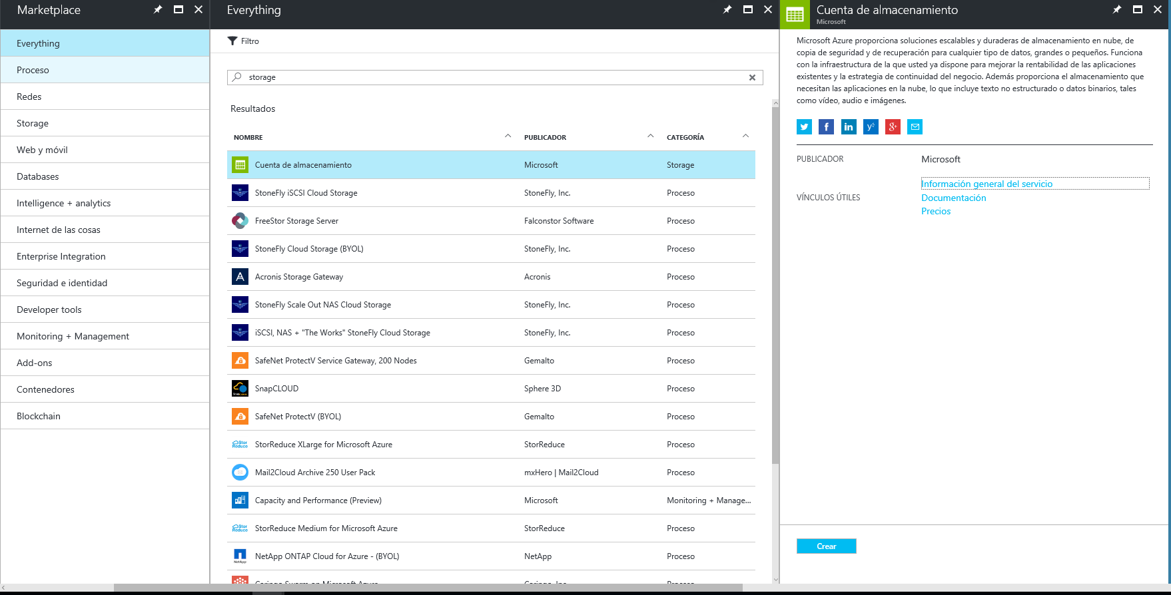The height and width of the screenshot is (595, 1171).
Task: Open Enterprise Integration category
Action: coord(105,256)
